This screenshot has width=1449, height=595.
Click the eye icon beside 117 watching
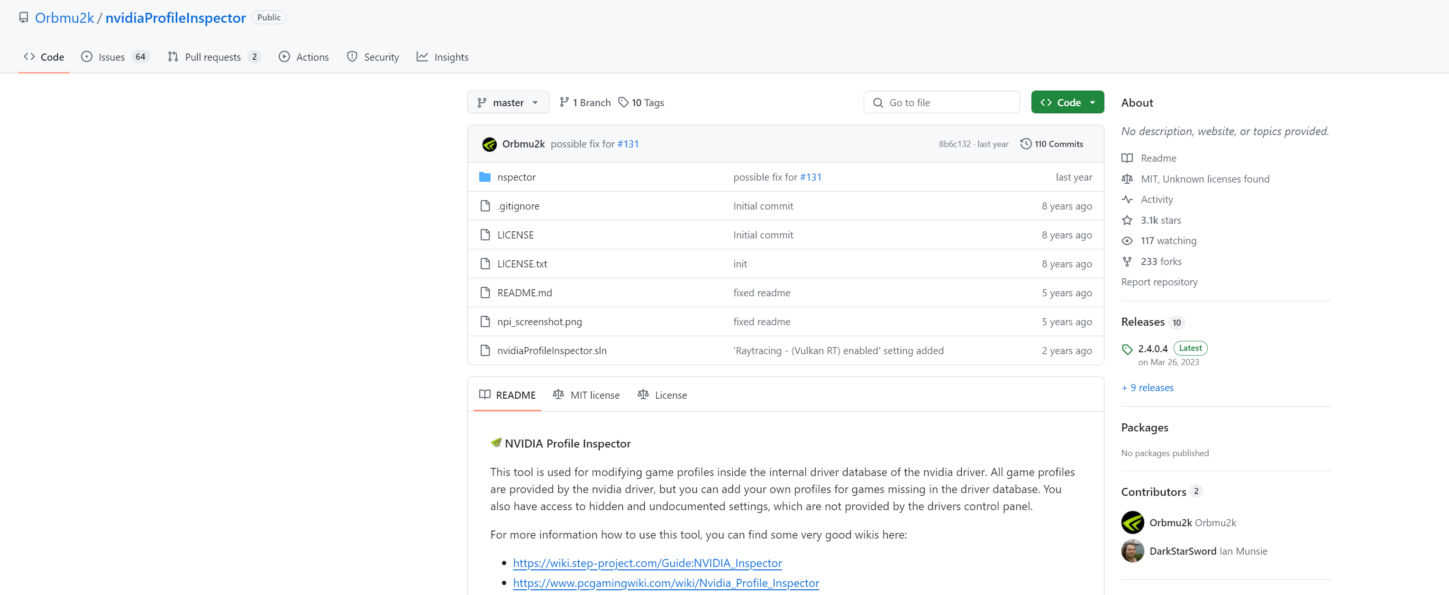click(1127, 241)
